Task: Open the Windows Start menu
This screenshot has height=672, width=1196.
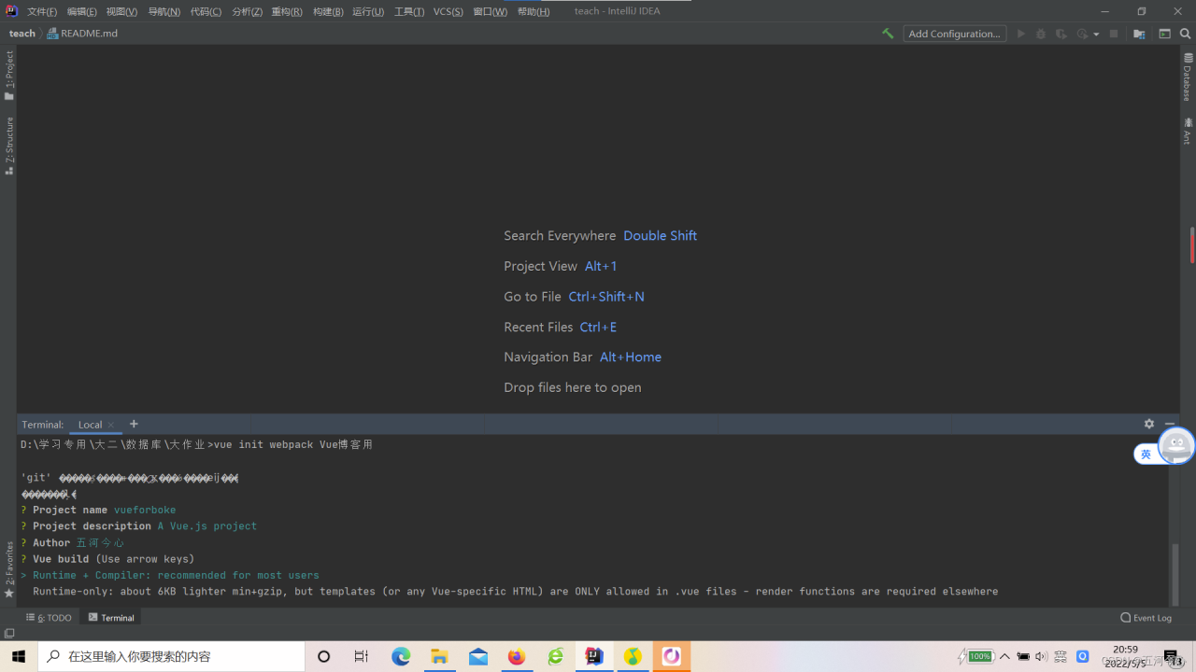Action: tap(19, 656)
